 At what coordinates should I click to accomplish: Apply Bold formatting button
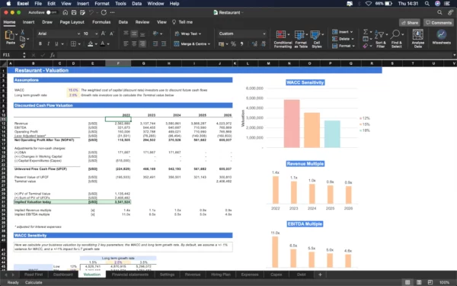[x=40, y=43]
